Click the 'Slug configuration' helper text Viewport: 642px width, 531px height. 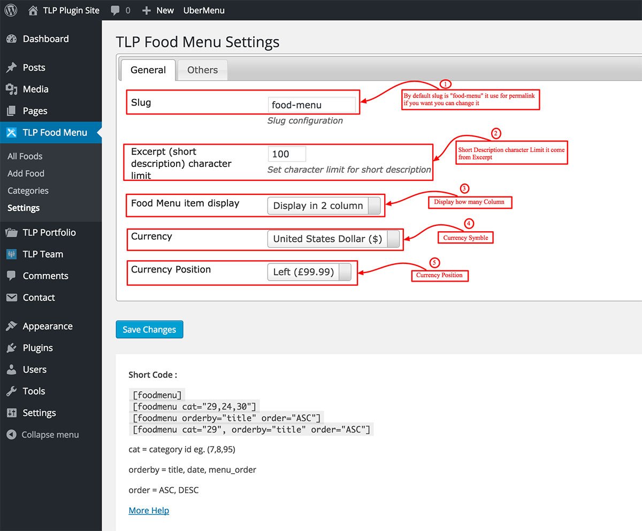pos(305,121)
